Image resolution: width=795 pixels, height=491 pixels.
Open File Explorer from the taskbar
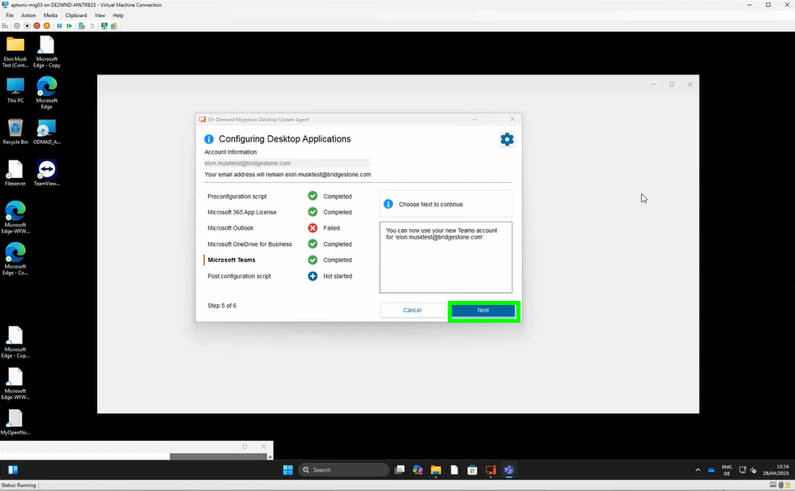click(x=436, y=470)
